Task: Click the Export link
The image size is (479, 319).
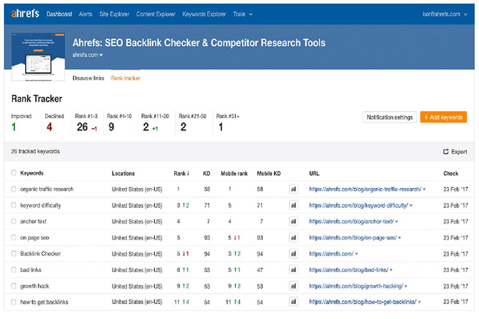Action: coord(455,151)
